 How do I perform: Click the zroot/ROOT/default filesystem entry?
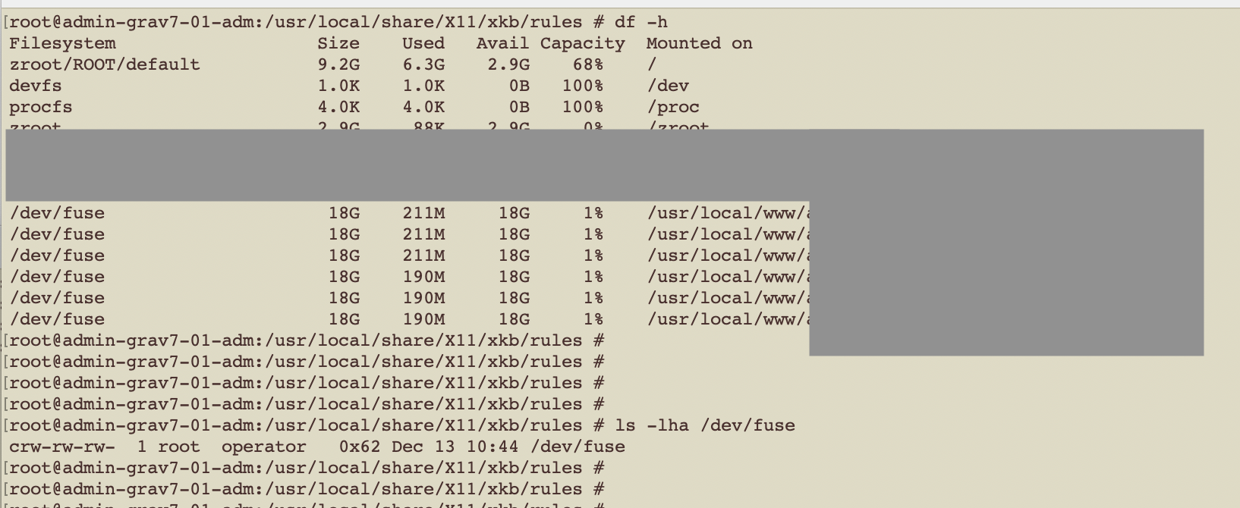(x=105, y=64)
